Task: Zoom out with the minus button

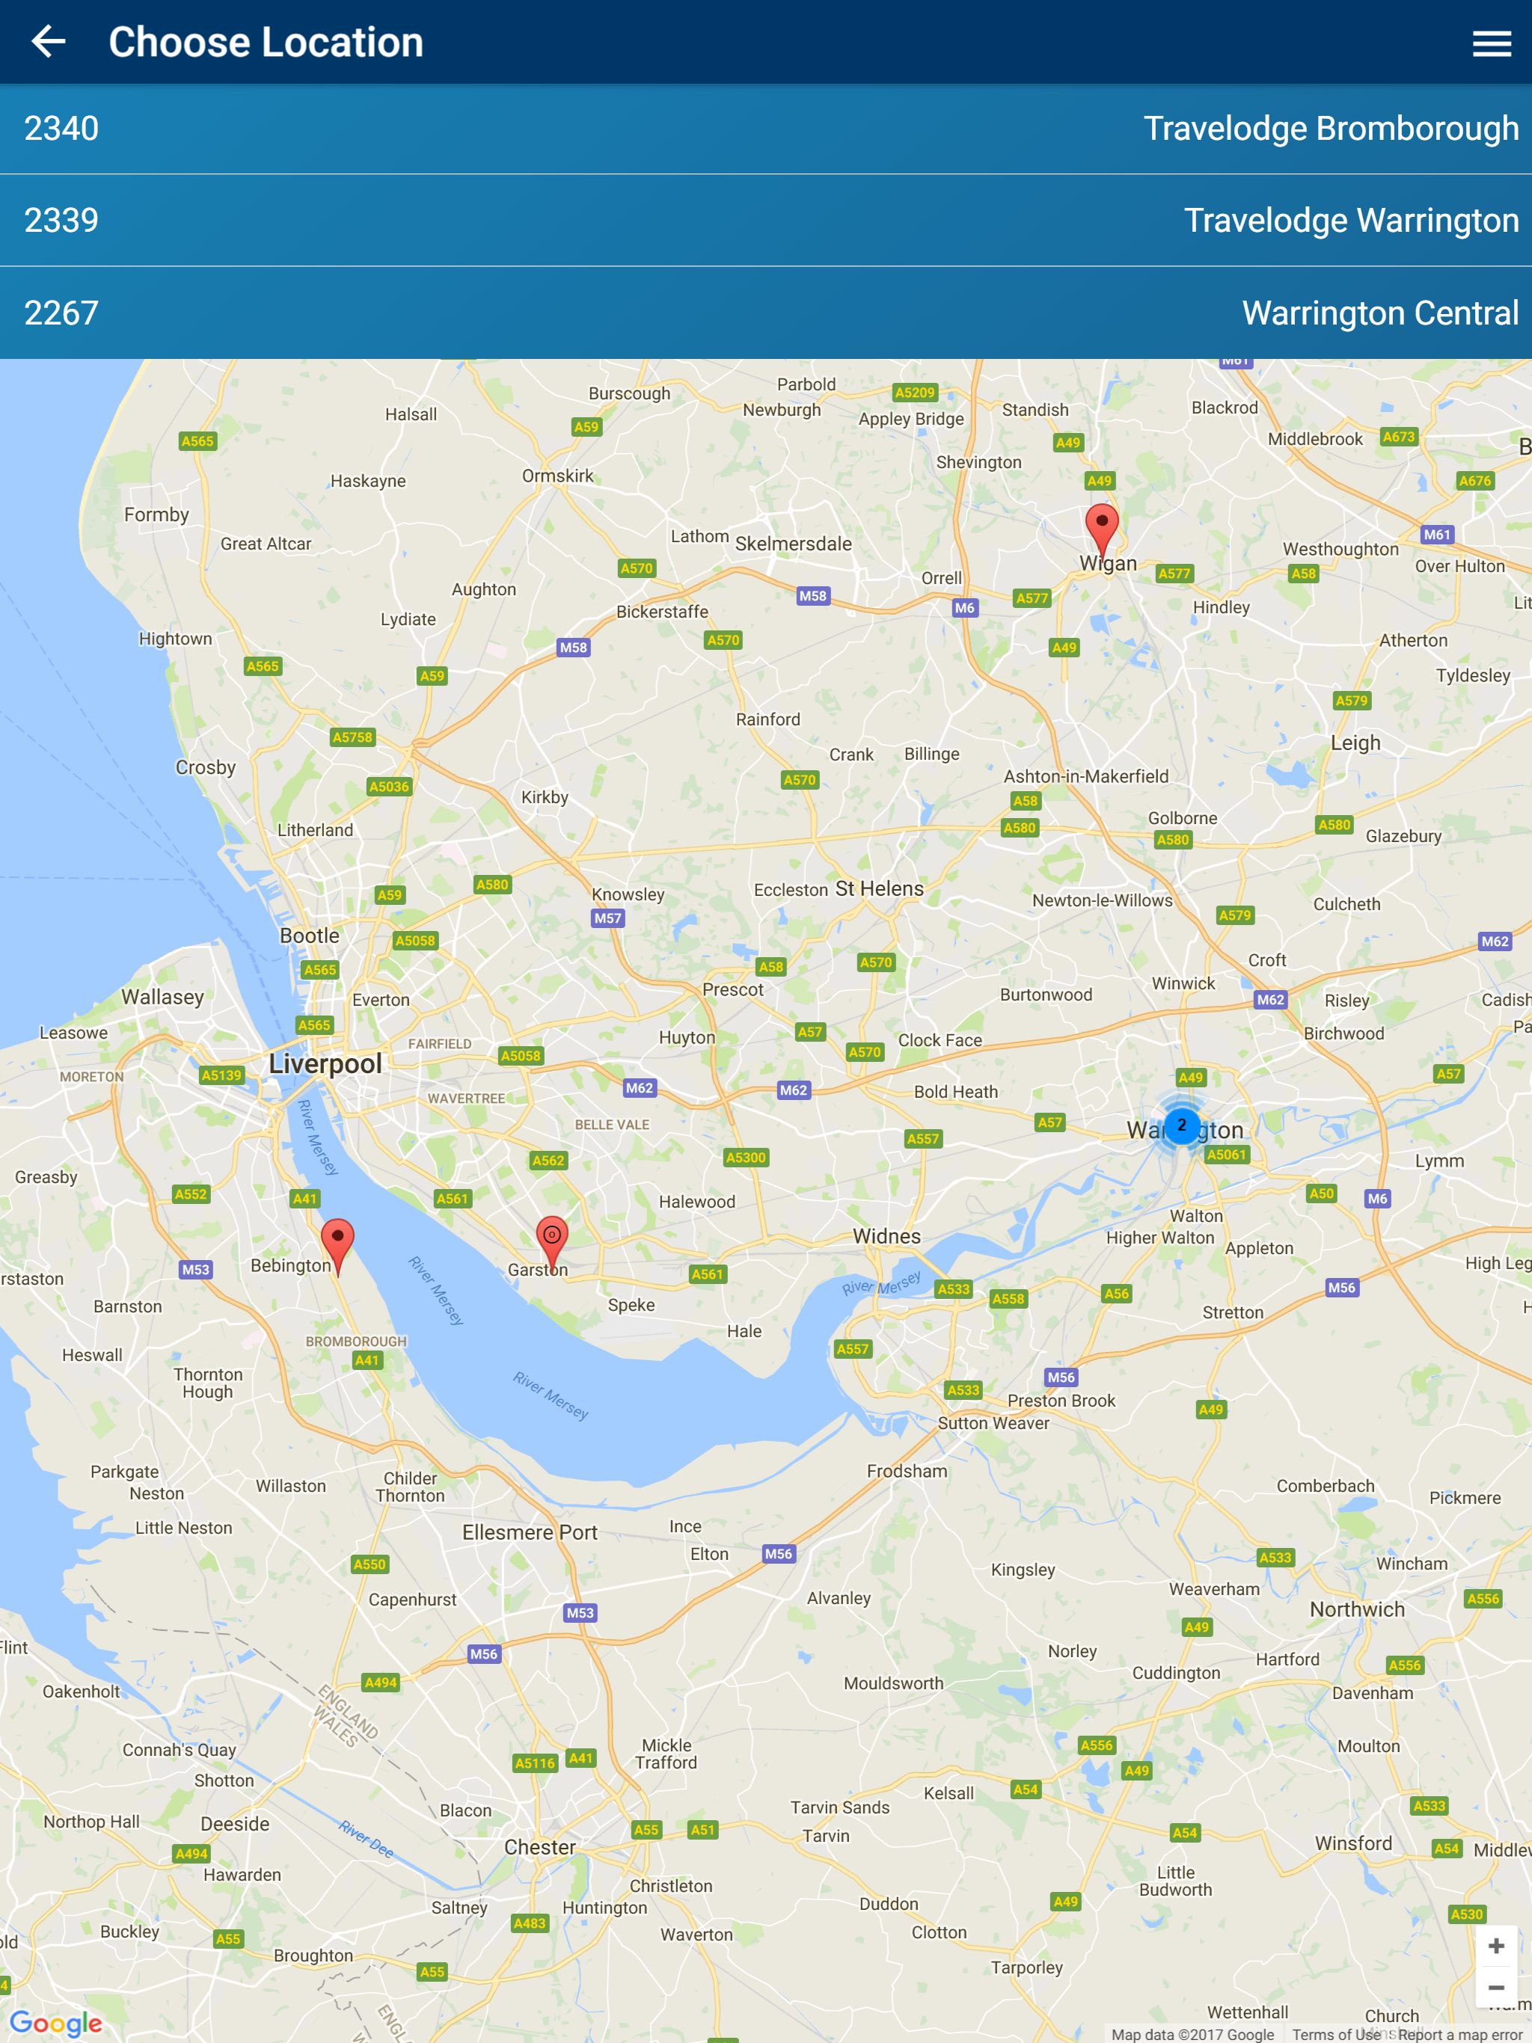Action: [x=1495, y=1988]
